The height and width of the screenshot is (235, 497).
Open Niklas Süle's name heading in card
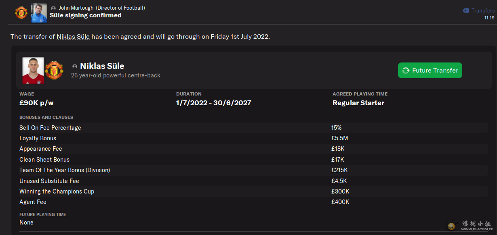coord(102,66)
